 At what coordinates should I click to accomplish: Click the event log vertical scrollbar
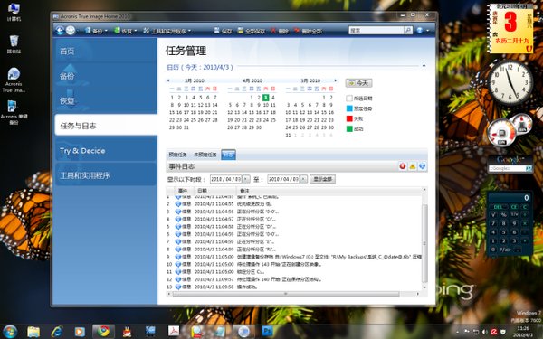point(424,243)
